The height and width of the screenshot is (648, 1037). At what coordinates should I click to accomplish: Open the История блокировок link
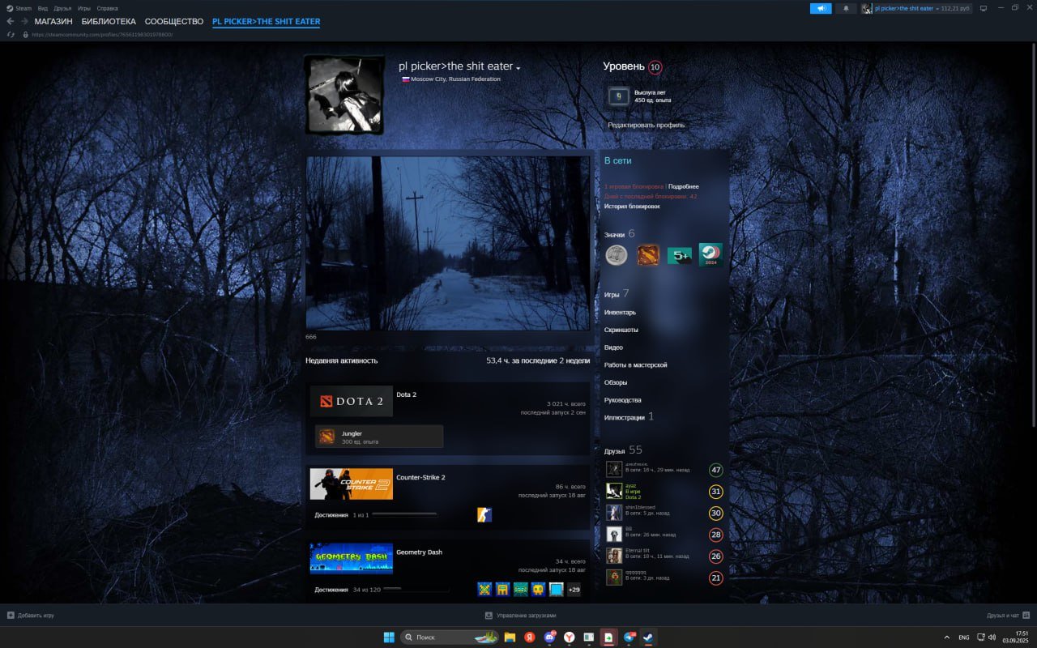pos(632,207)
